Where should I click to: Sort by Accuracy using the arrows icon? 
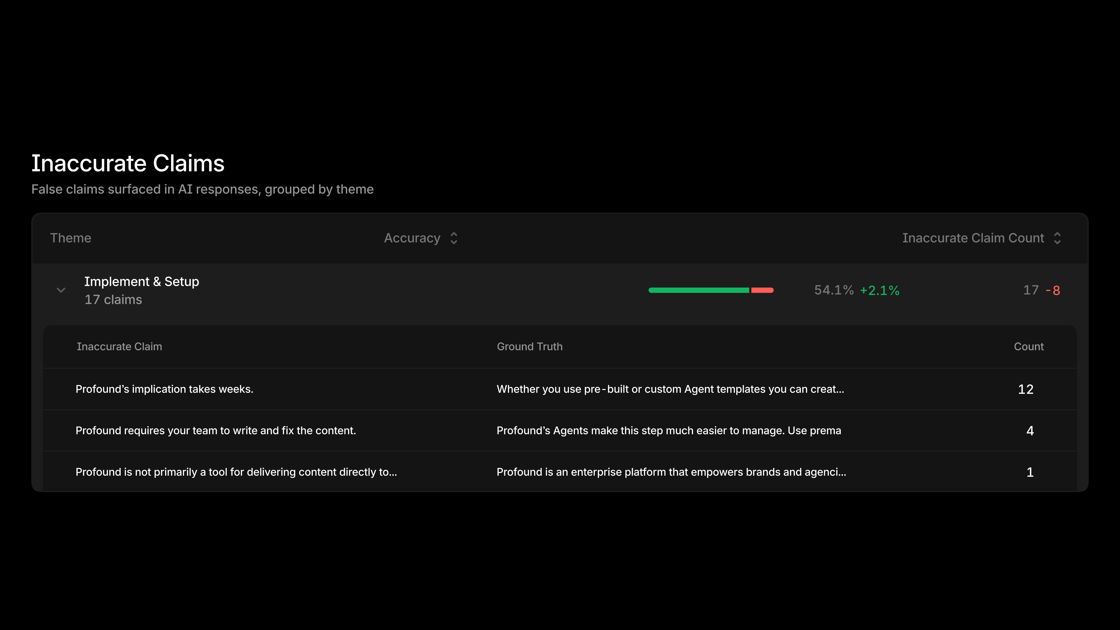453,238
